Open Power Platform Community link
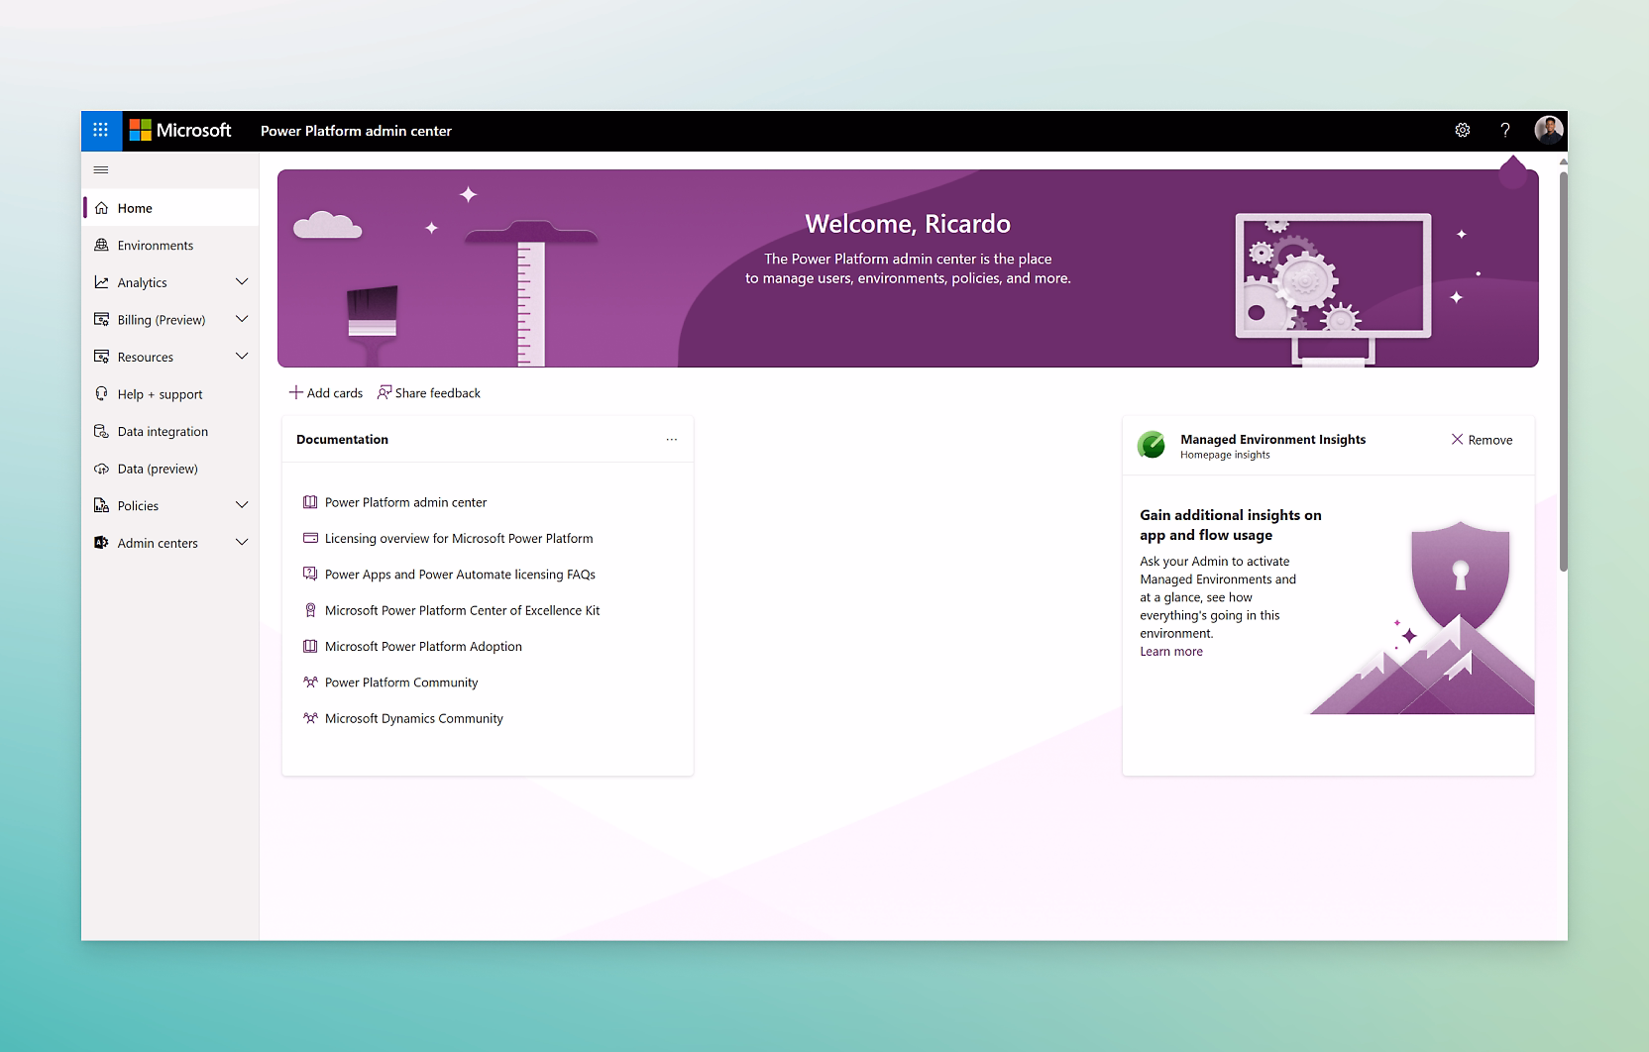1649x1052 pixels. pos(400,682)
